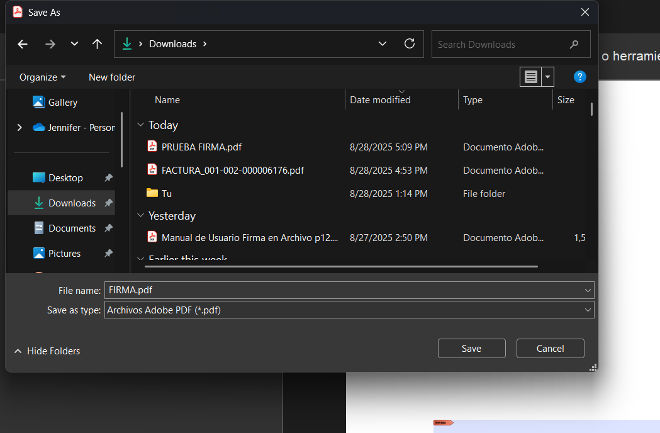Select Jennifer - Personal OneDrive entry
This screenshot has width=660, height=433.
pyautogui.click(x=82, y=127)
